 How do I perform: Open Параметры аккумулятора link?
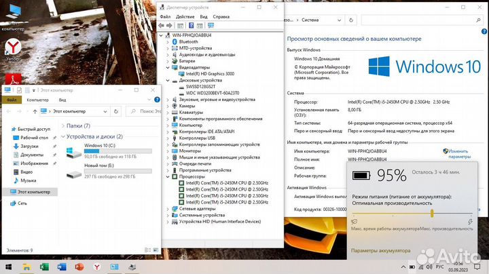click(381, 251)
